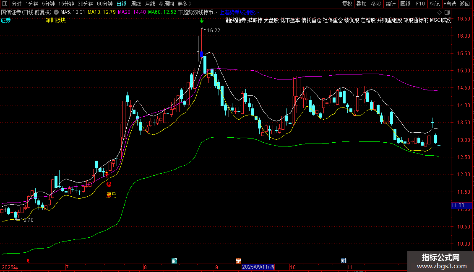Click the diamond icon in the indicator bar
The height and width of the screenshot is (272, 474).
click(439, 13)
